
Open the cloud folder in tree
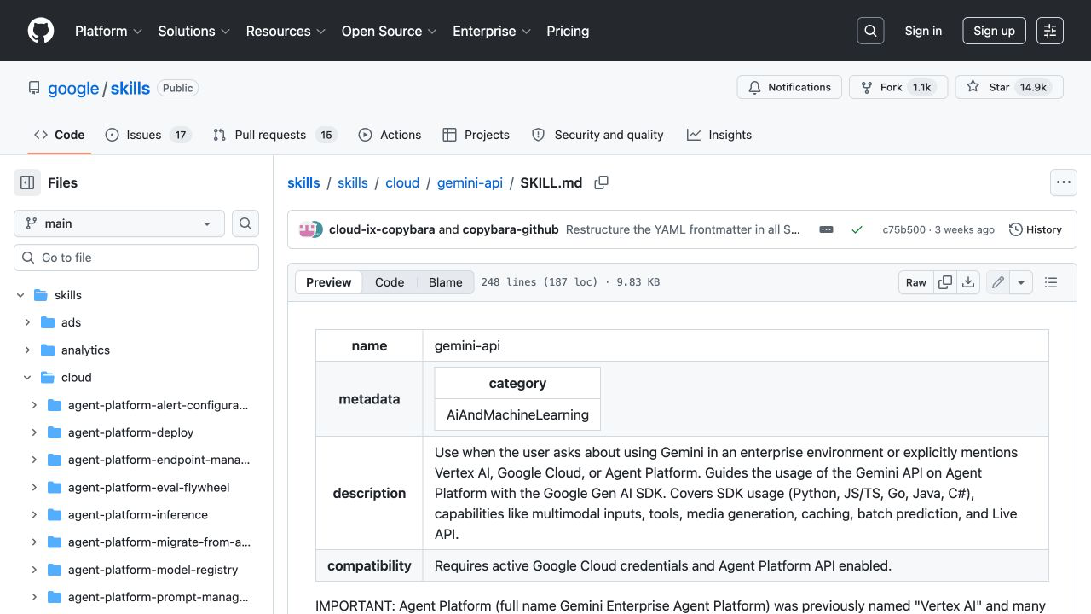(x=76, y=377)
